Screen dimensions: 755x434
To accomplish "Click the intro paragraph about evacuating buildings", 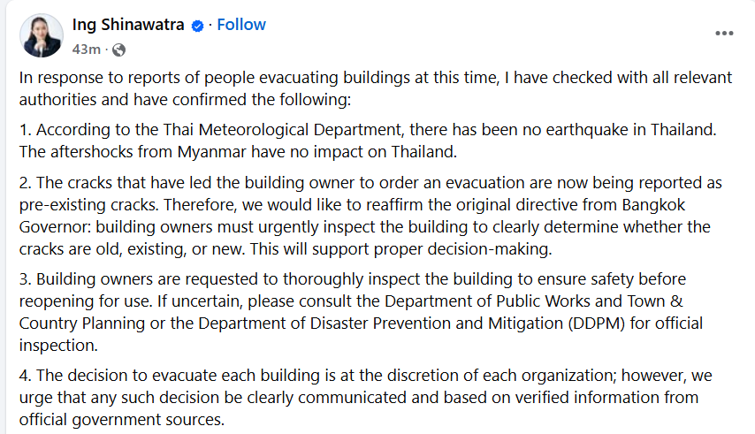I will point(376,88).
